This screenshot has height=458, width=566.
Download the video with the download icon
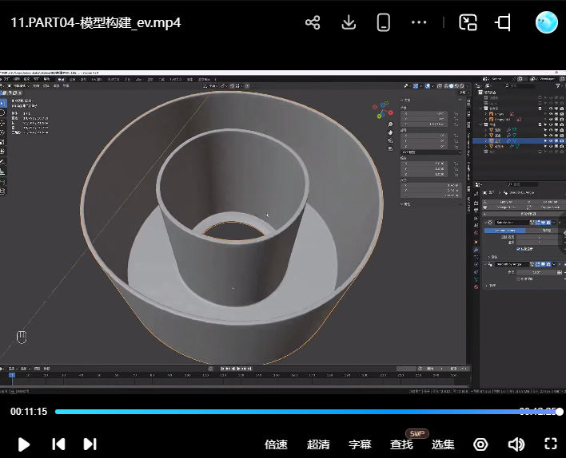349,22
